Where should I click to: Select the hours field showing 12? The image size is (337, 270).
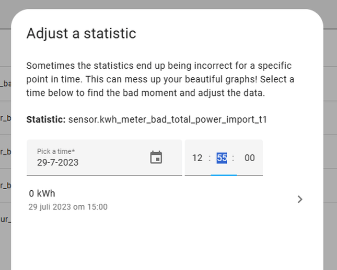197,158
